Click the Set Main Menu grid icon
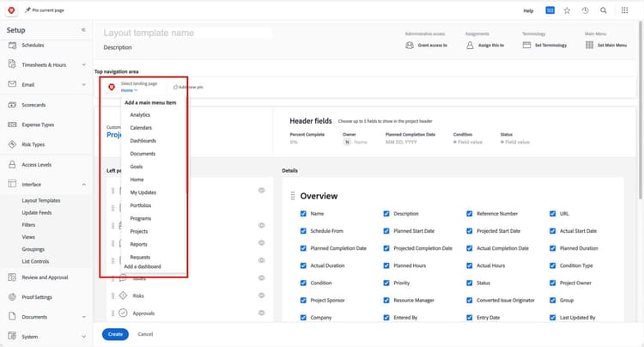Image resolution: width=644 pixels, height=347 pixels. pos(589,46)
